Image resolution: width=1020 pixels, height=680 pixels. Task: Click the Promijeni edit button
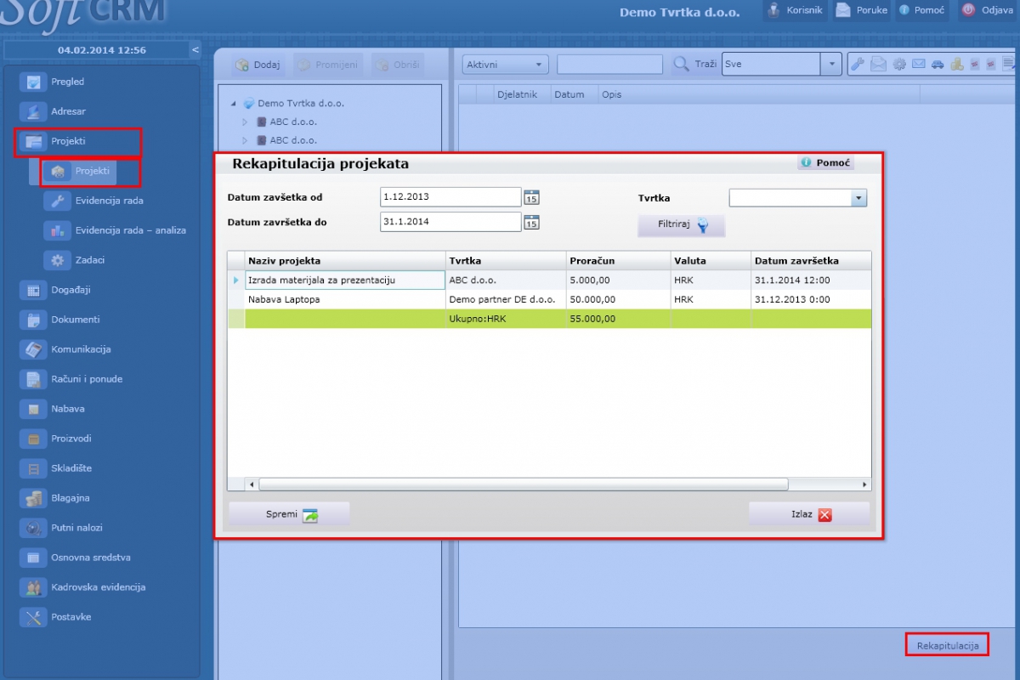(x=328, y=65)
